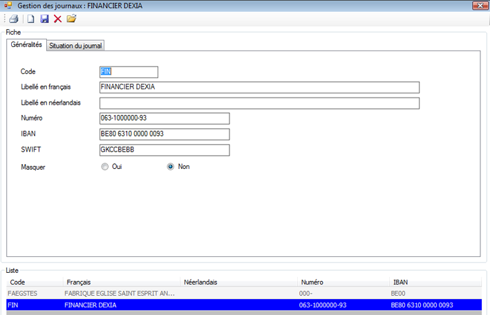Open the Situation du journal tab
490x315 pixels.
coord(75,46)
